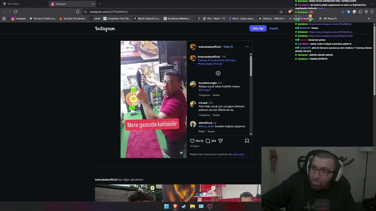Open Brave from the taskbar

(x=175, y=206)
